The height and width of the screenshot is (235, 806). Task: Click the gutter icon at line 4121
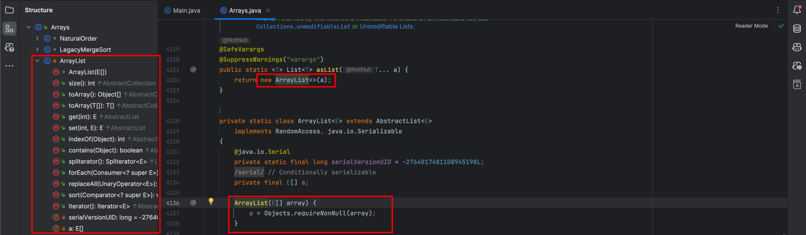[193, 69]
